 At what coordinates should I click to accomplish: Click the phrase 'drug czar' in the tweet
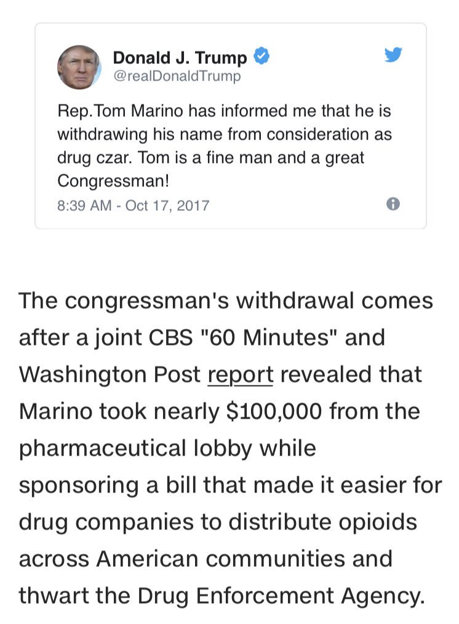point(94,158)
